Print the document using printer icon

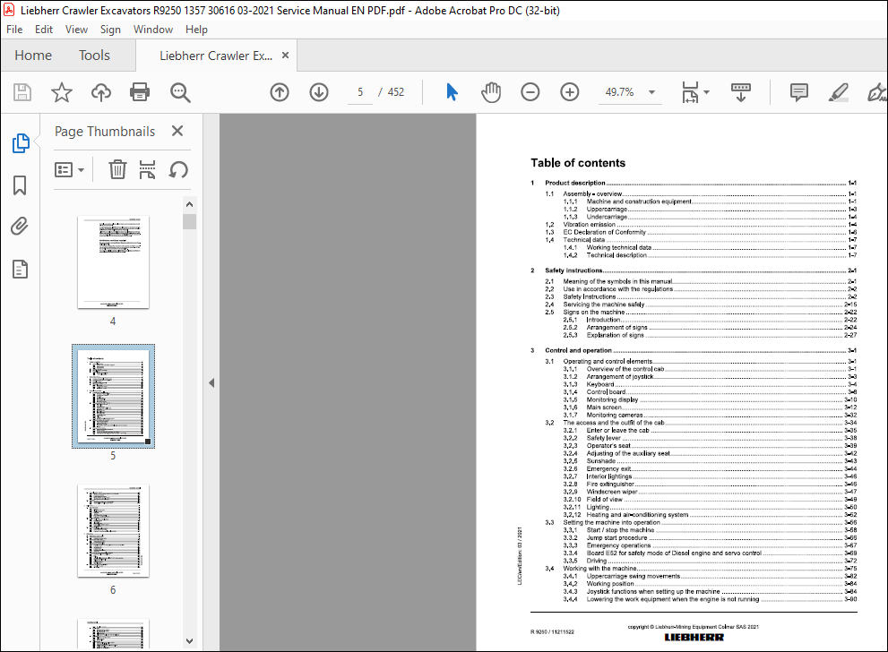tap(140, 92)
